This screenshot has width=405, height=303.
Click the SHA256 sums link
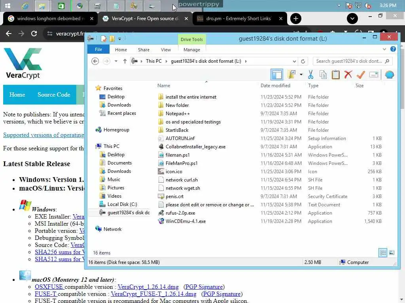60,252
